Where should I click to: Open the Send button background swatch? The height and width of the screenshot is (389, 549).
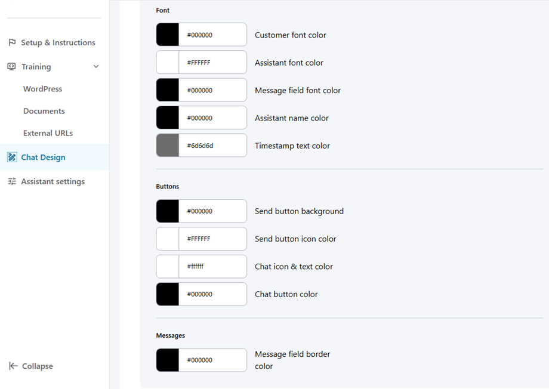168,211
